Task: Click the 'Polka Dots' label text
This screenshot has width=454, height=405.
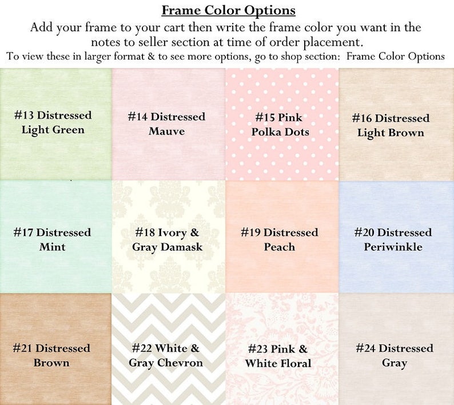Action: [x=280, y=132]
